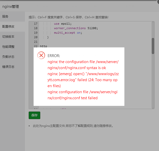Click the 'ERROR:' heading in the dialog
Screen dimensions: 159x151
click(x=54, y=56)
